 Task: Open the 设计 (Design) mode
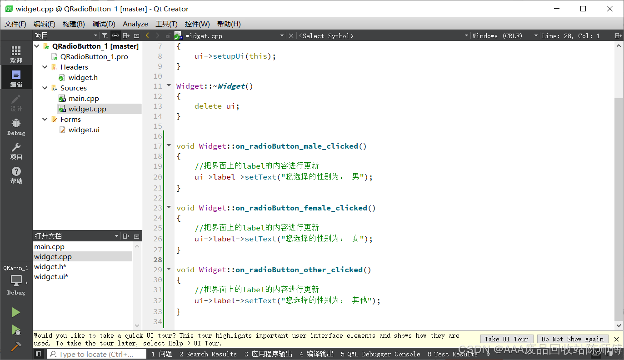pyautogui.click(x=16, y=103)
